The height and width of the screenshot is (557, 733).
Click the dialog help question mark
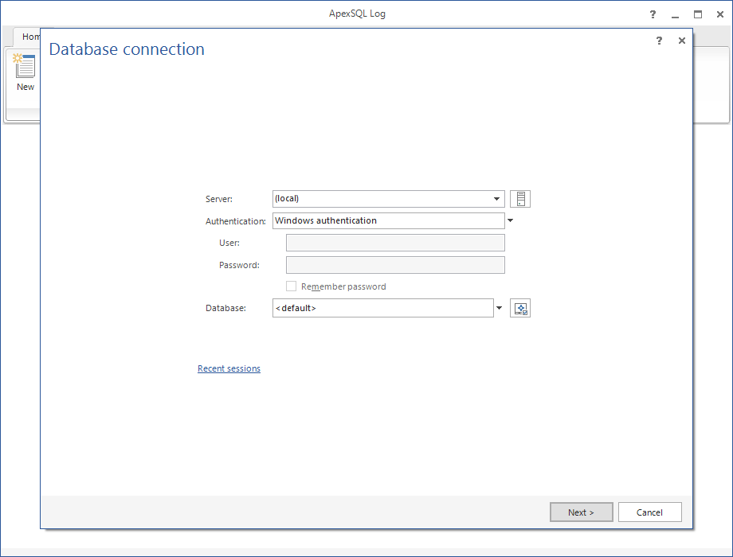point(659,41)
